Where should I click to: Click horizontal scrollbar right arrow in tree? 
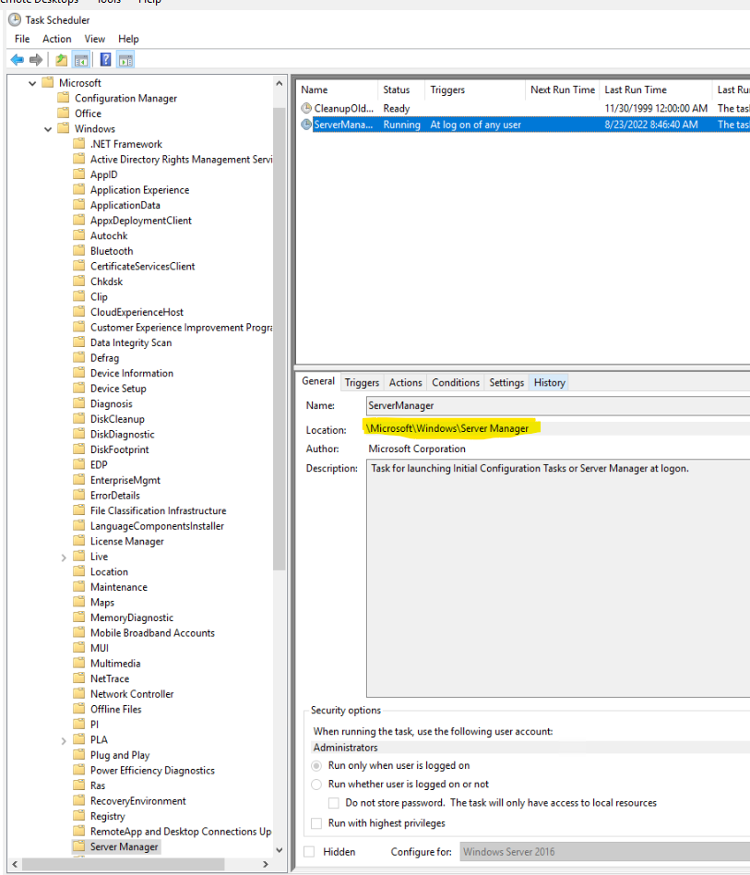coord(266,864)
